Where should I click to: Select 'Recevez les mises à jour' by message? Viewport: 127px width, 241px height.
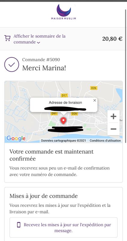click(63, 227)
